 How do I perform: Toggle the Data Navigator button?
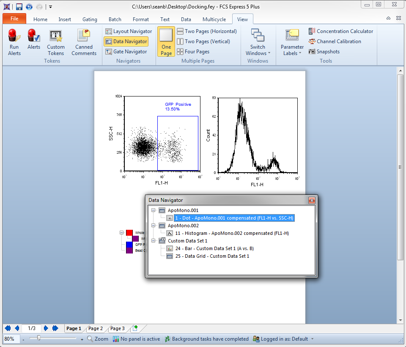(x=126, y=41)
